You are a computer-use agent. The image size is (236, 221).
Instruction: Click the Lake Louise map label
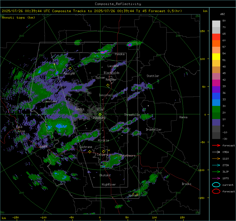pos(20,129)
